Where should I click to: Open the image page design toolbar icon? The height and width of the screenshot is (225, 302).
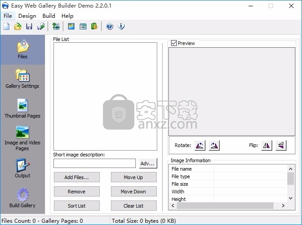click(x=71, y=26)
